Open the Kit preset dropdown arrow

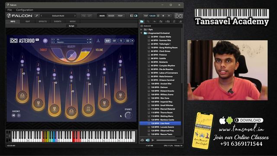click(x=87, y=39)
